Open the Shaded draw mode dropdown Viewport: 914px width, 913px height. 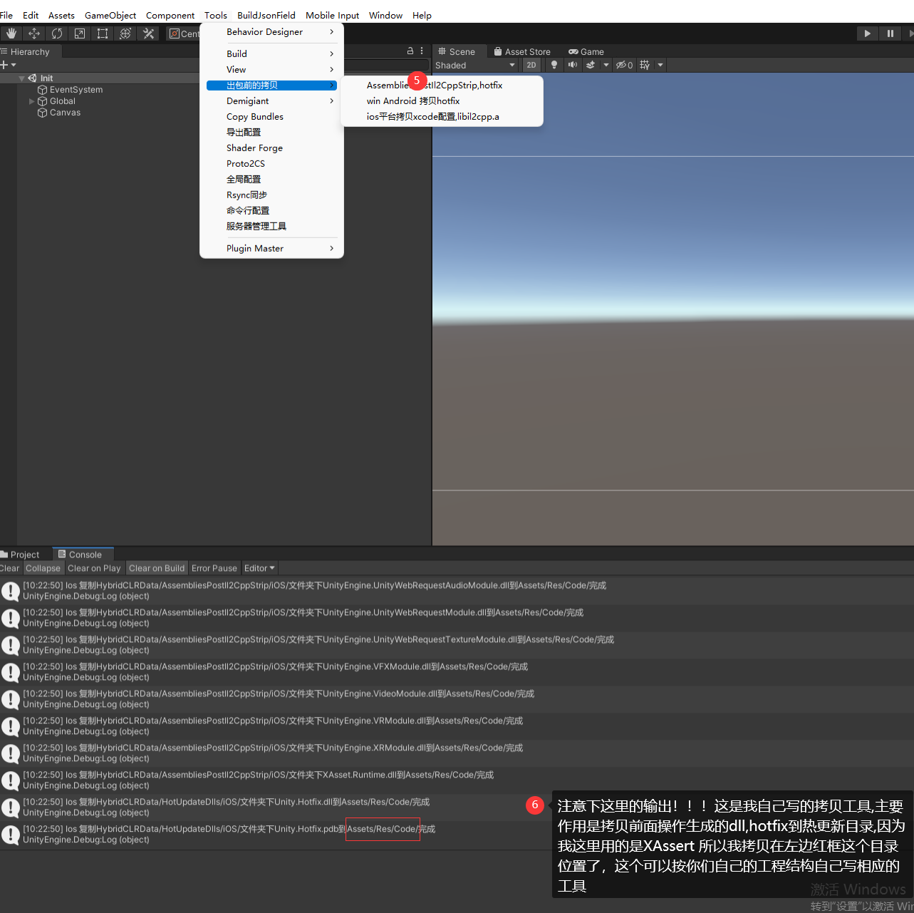click(x=475, y=65)
